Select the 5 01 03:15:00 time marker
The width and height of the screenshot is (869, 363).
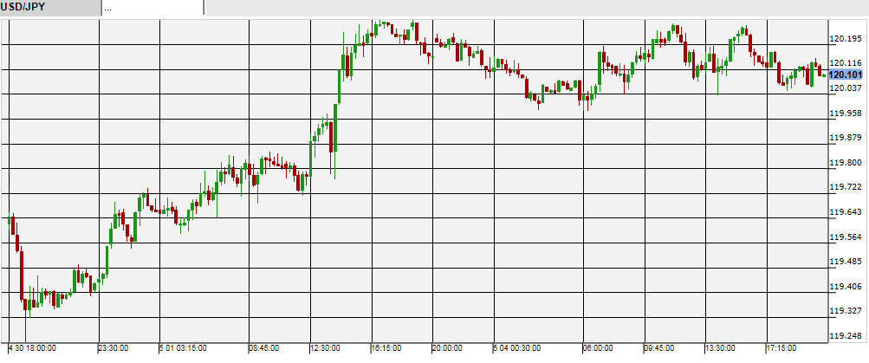183,348
